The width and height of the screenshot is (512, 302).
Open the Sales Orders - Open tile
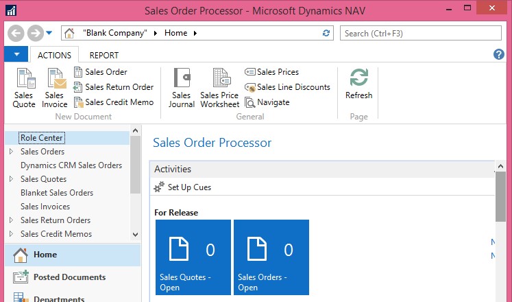[271, 257]
